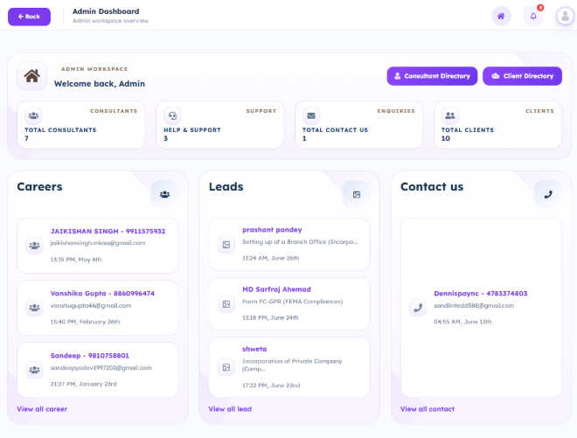Viewport: 577px width, 438px height.
Task: Click icon next to Sandeep entry
Action: pos(34,370)
